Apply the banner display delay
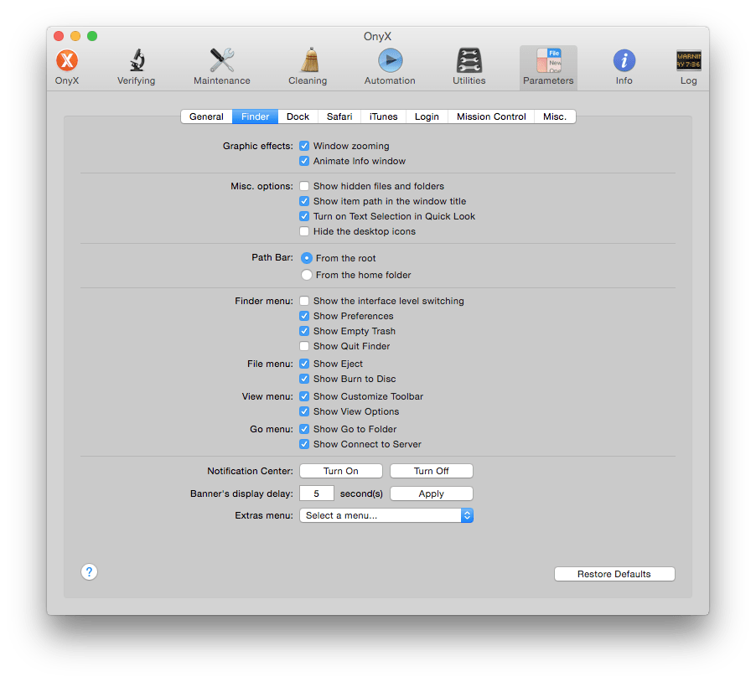The height and width of the screenshot is (682, 756). click(x=431, y=493)
